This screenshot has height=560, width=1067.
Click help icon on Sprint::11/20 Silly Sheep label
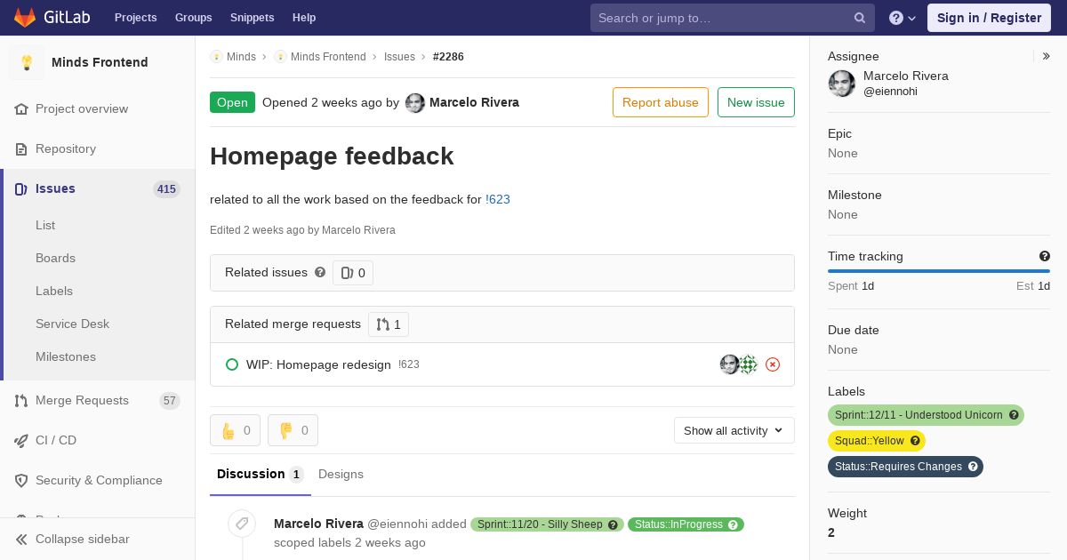(x=613, y=524)
